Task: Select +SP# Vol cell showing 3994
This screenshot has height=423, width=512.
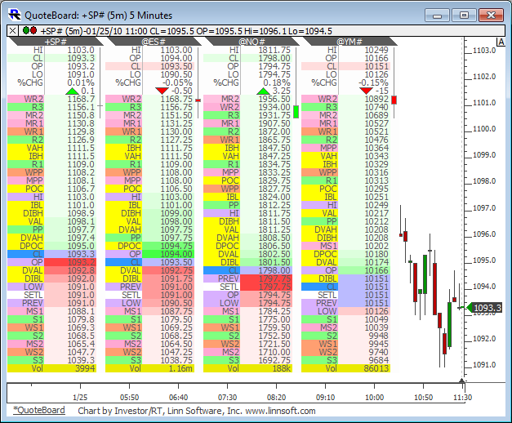Action: click(x=70, y=368)
